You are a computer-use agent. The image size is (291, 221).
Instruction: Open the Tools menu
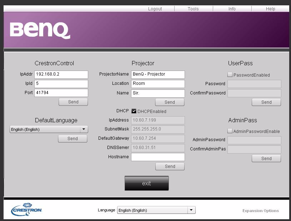[x=193, y=9]
